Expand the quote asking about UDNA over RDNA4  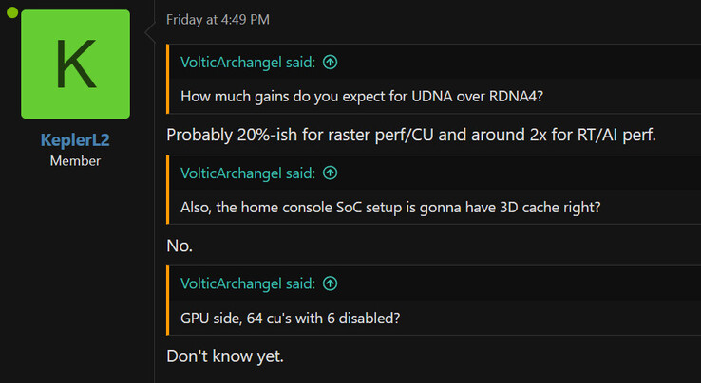(363, 97)
